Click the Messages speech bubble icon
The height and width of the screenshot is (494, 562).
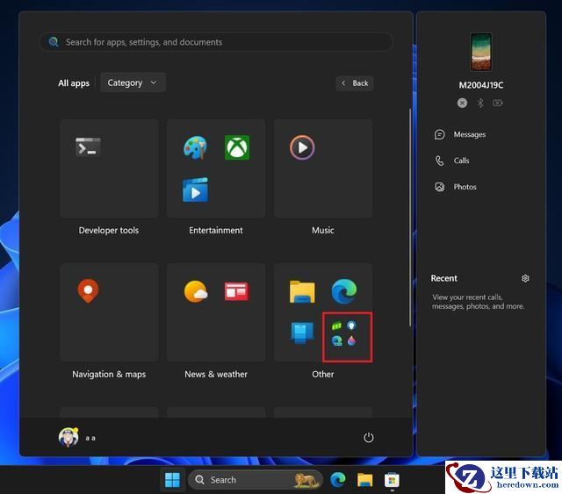click(440, 134)
